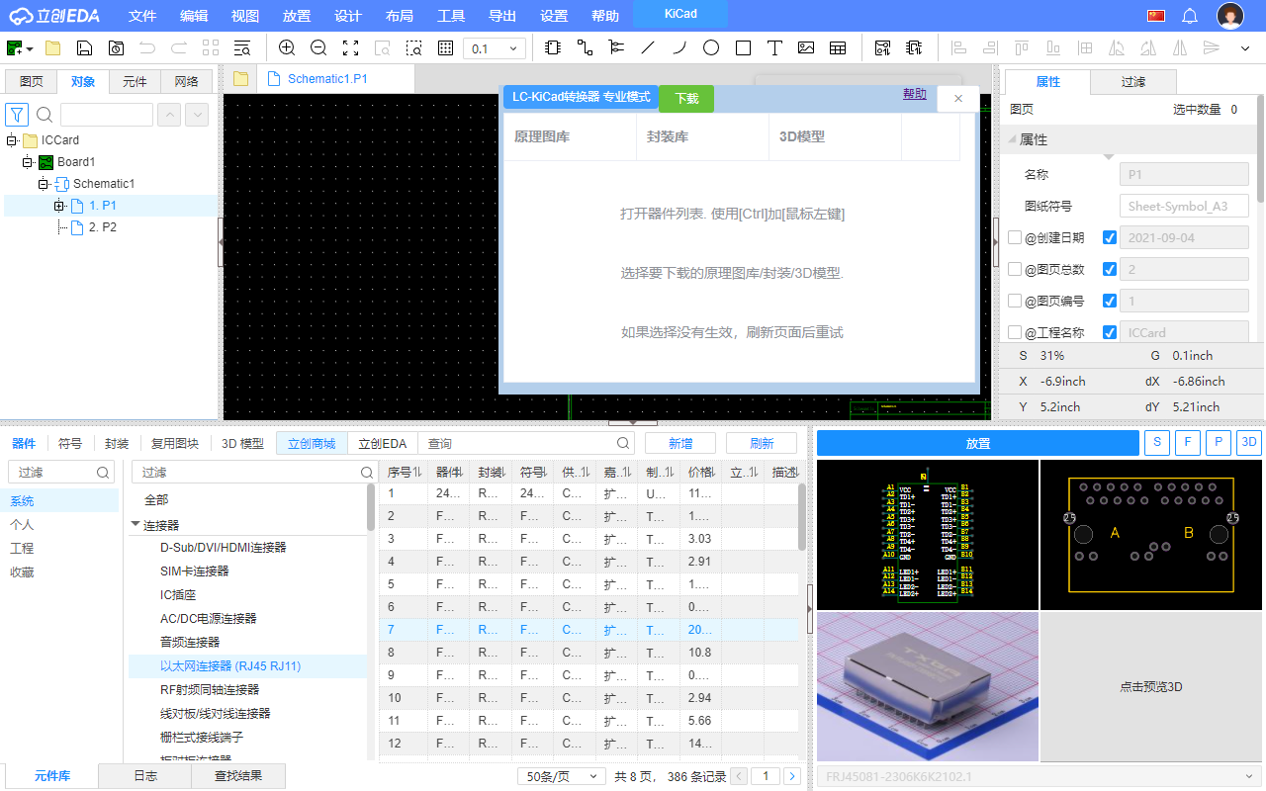Toggle the @图页编号 left checkbox
The height and width of the screenshot is (791, 1266).
[1015, 301]
